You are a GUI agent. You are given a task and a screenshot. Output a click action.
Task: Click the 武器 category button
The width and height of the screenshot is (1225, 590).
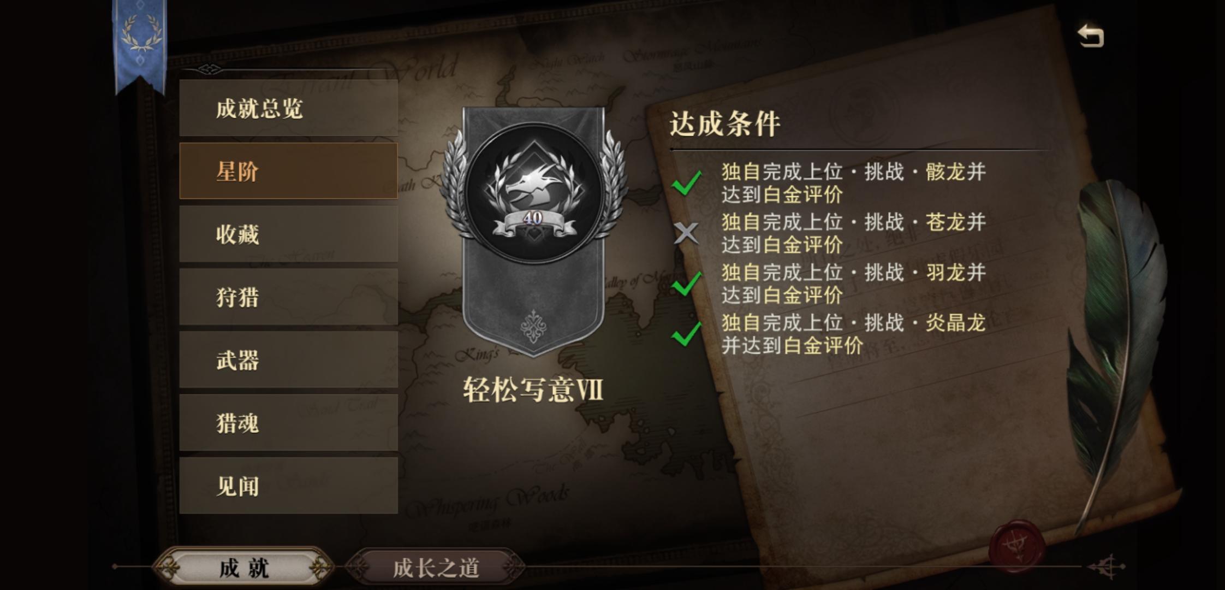(x=288, y=359)
